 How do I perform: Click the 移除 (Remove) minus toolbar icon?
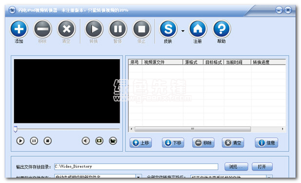[x=43, y=29]
